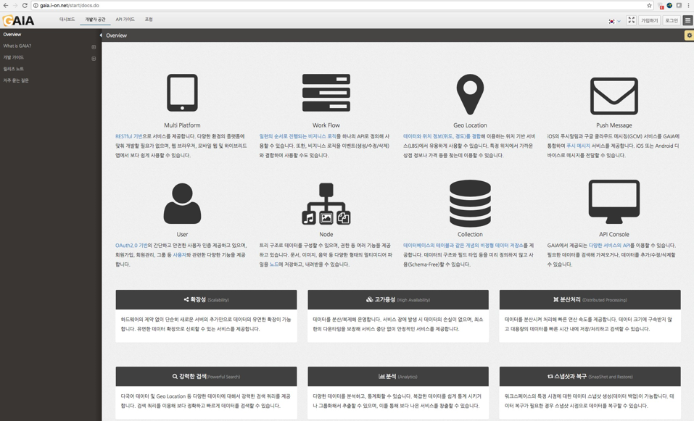694x421 pixels.
Task: Click the Node tree icon
Action: coord(326,204)
